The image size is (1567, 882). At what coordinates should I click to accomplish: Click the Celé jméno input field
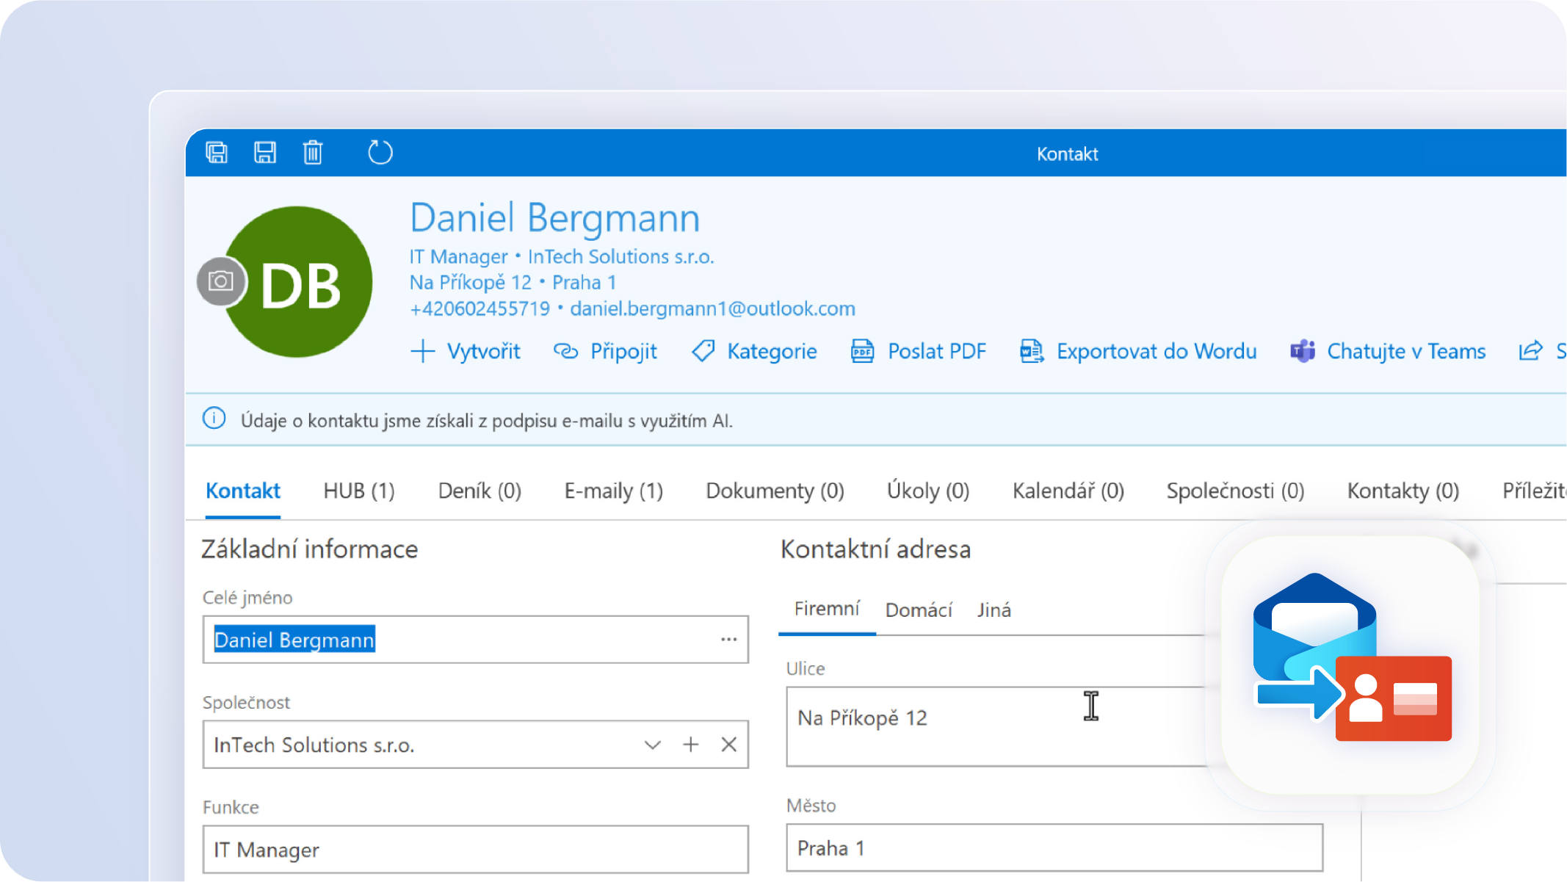click(476, 640)
